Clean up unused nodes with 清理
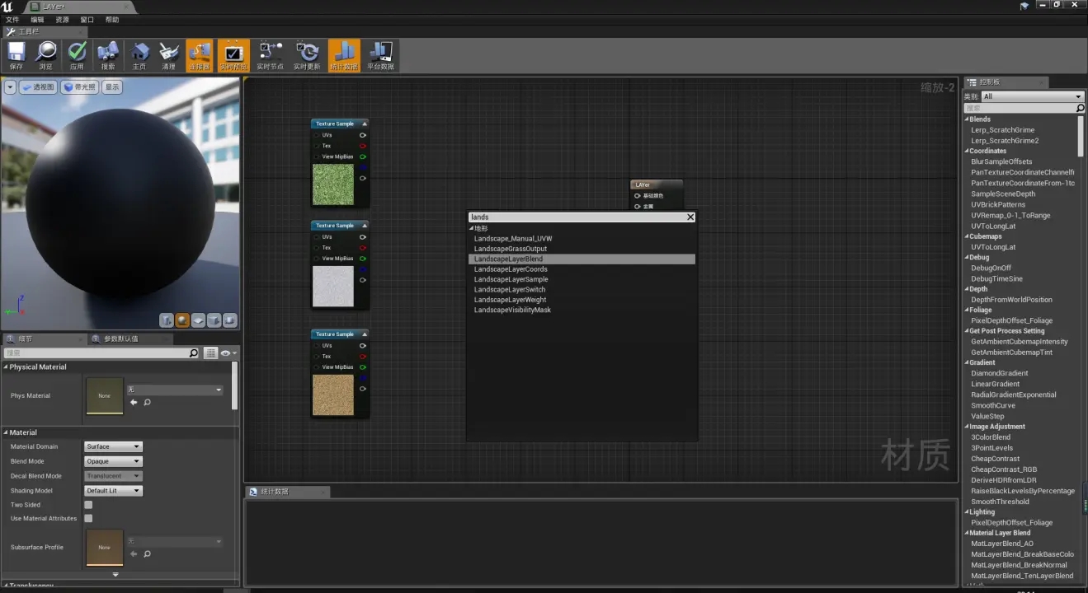 [x=169, y=55]
